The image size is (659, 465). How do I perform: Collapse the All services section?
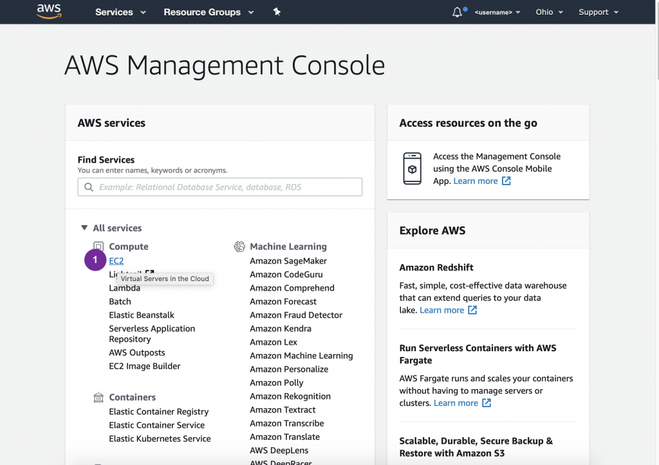point(84,228)
